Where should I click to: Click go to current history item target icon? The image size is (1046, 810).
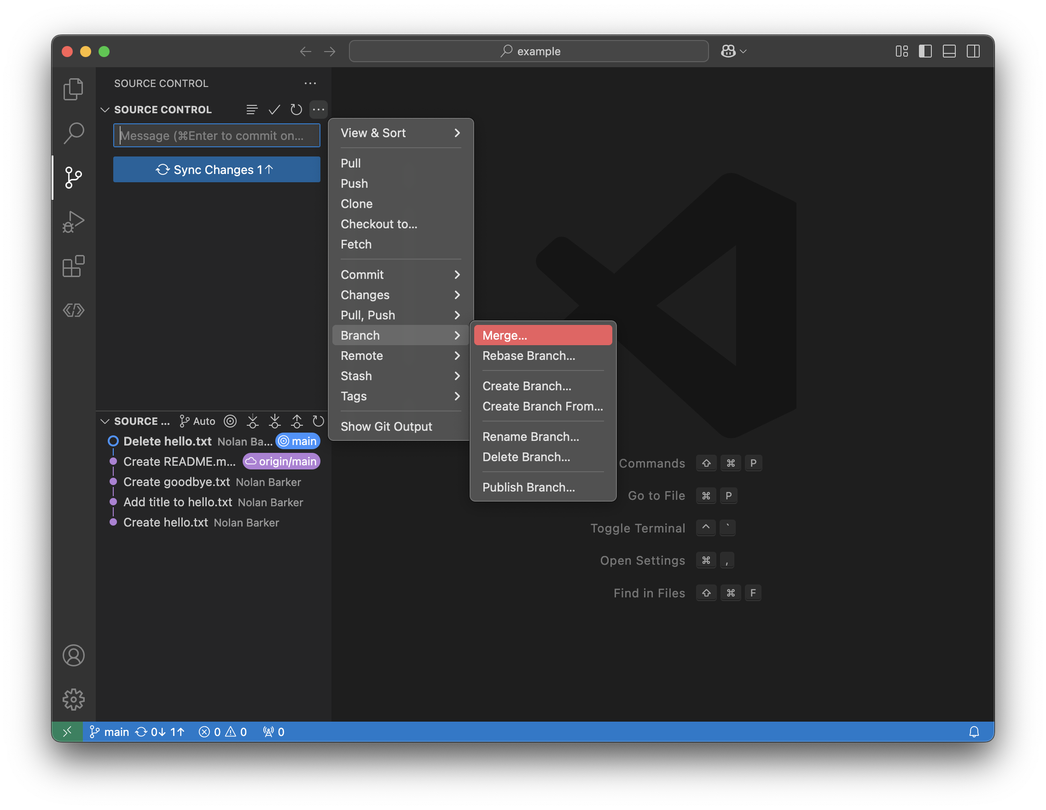click(230, 421)
